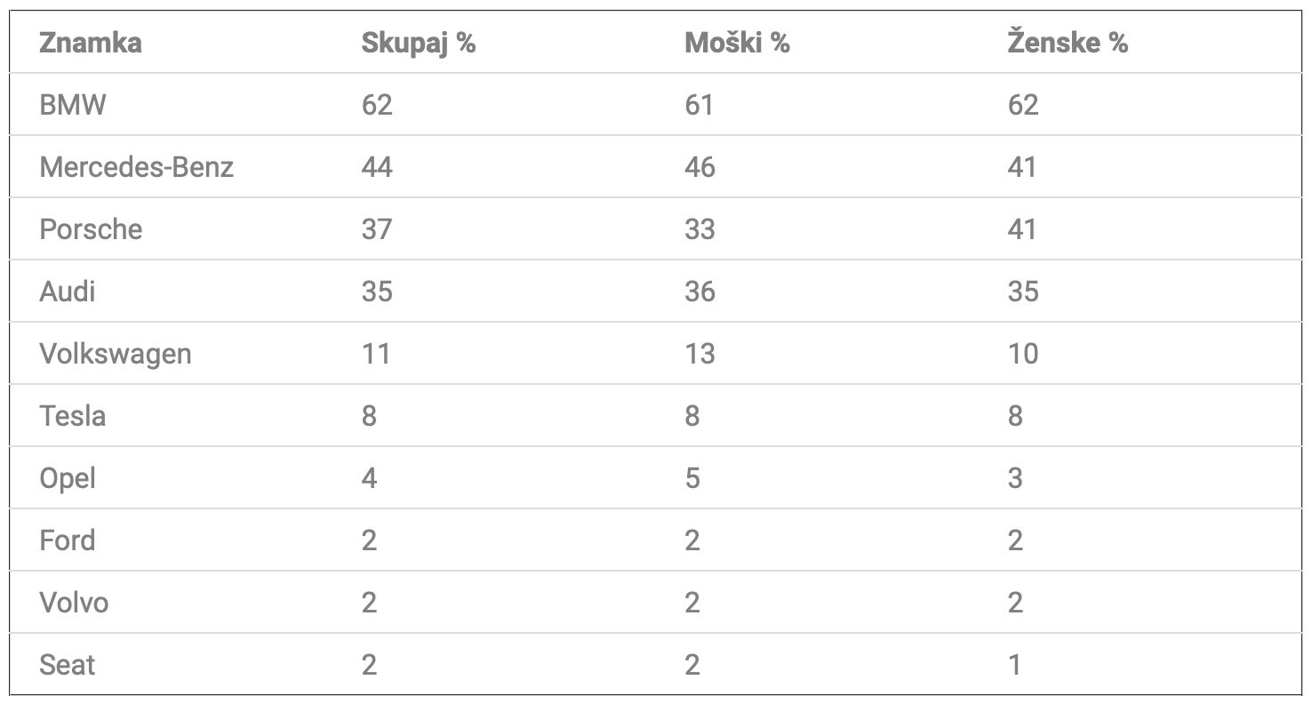Click Seat Ženske value 1
The image size is (1312, 704).
click(1015, 665)
